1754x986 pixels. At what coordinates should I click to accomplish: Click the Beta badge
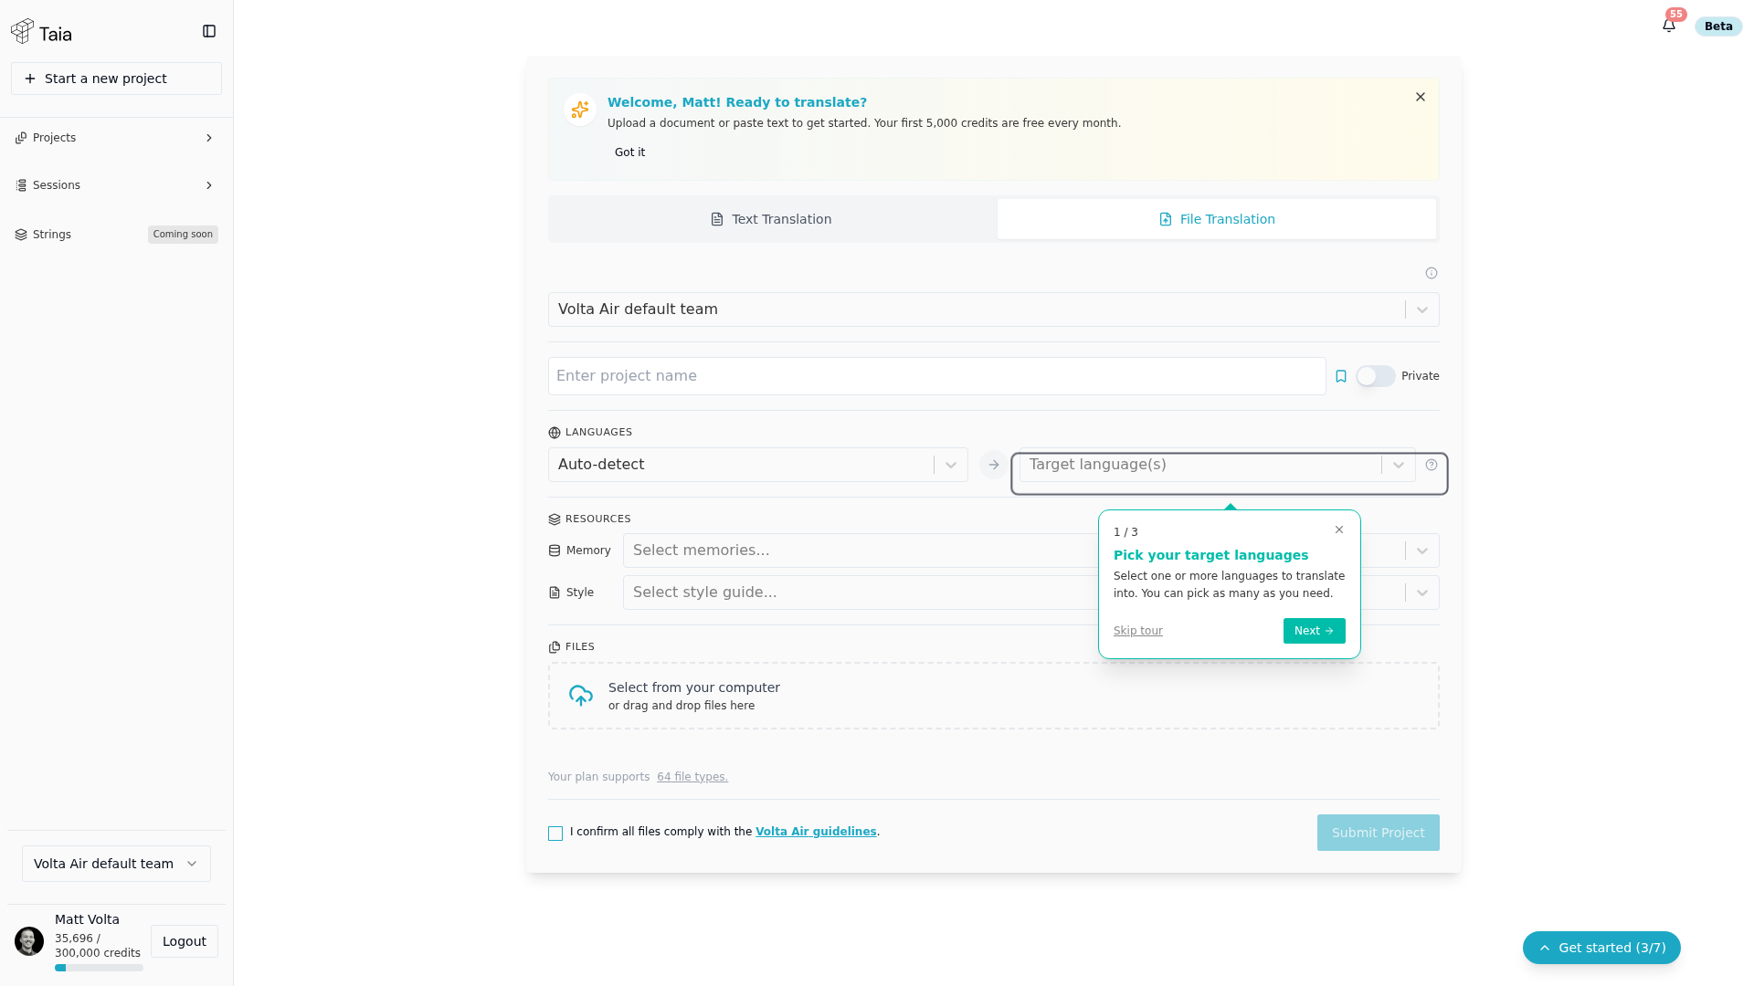1718,26
